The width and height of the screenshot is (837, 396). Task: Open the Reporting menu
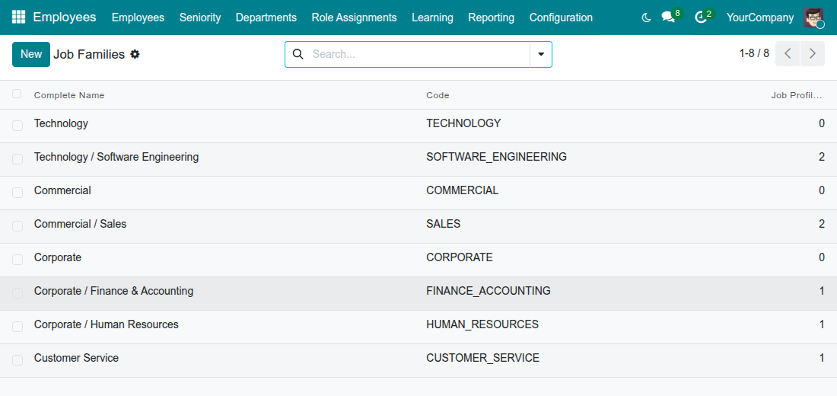491,18
